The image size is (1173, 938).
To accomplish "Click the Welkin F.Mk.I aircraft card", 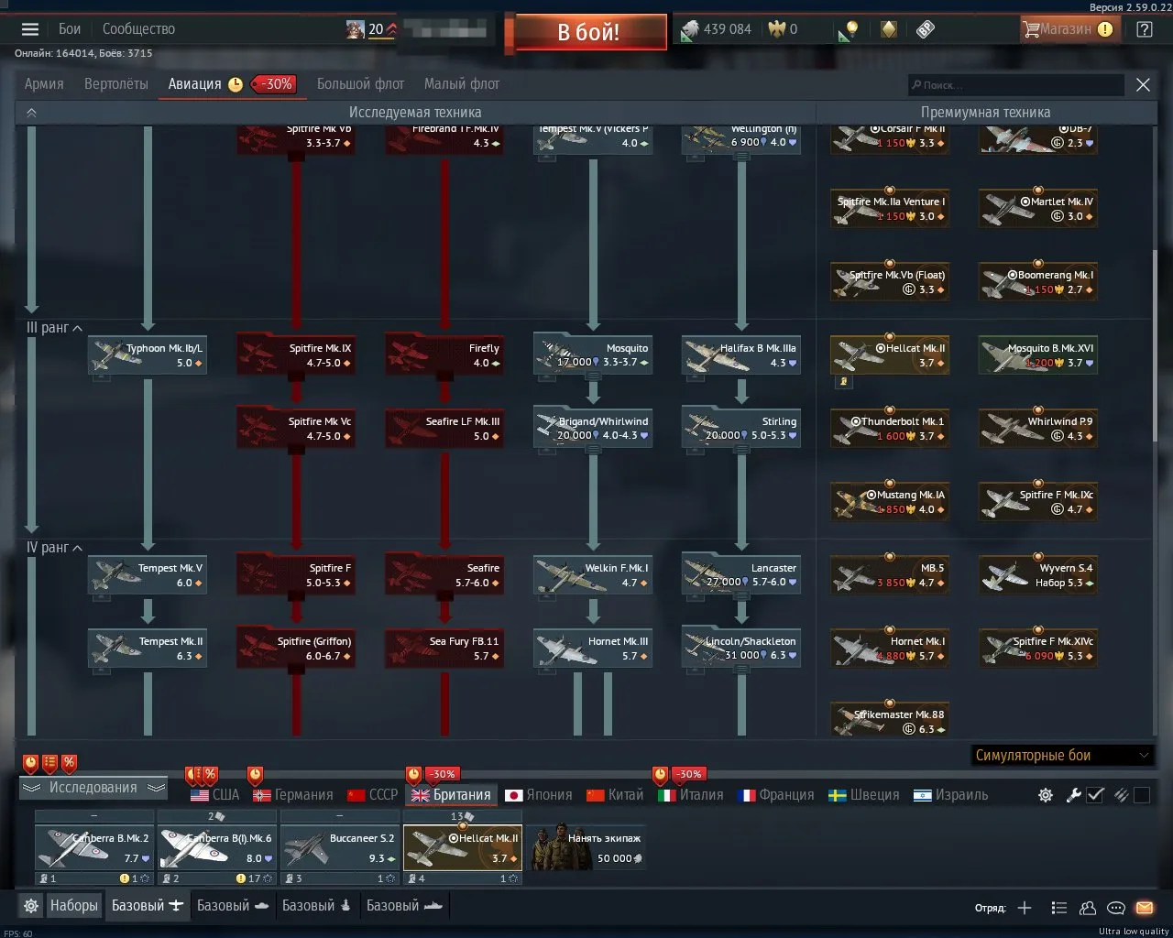I will tap(593, 575).
